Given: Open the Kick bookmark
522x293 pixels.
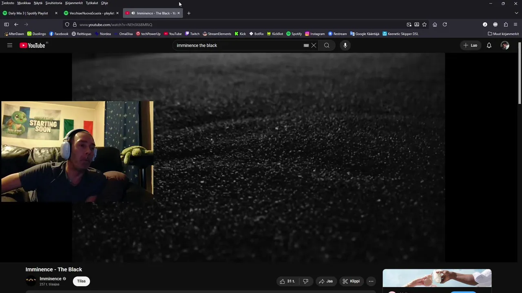Looking at the screenshot, I should point(240,34).
